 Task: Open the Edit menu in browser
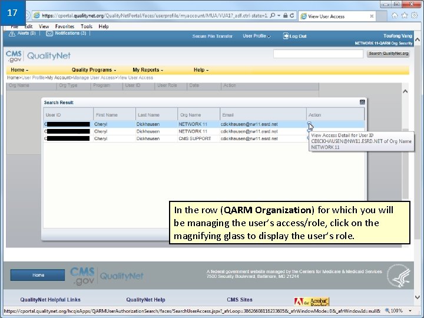tap(28, 26)
